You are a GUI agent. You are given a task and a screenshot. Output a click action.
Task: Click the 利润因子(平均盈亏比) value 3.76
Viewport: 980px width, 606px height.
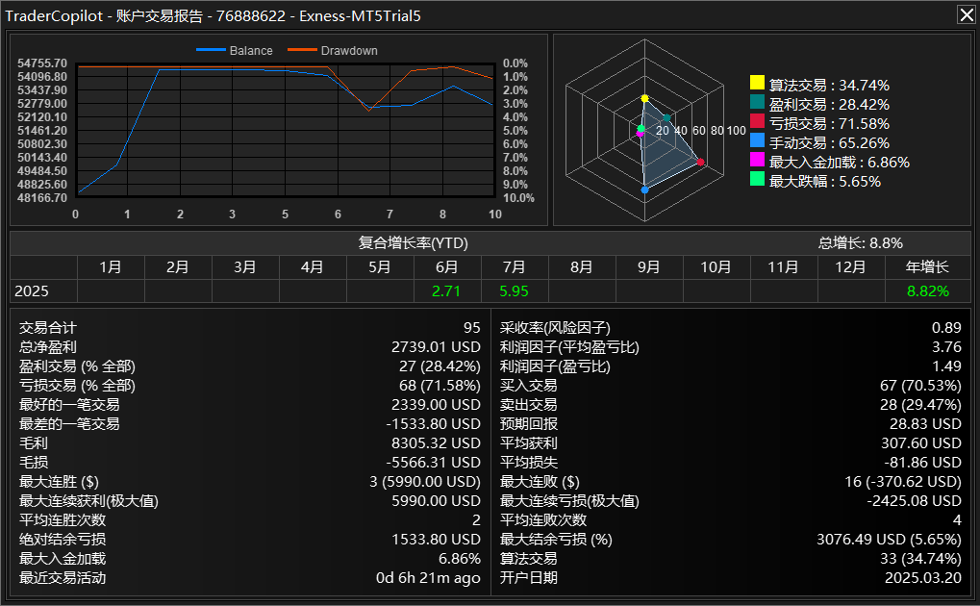click(x=946, y=347)
